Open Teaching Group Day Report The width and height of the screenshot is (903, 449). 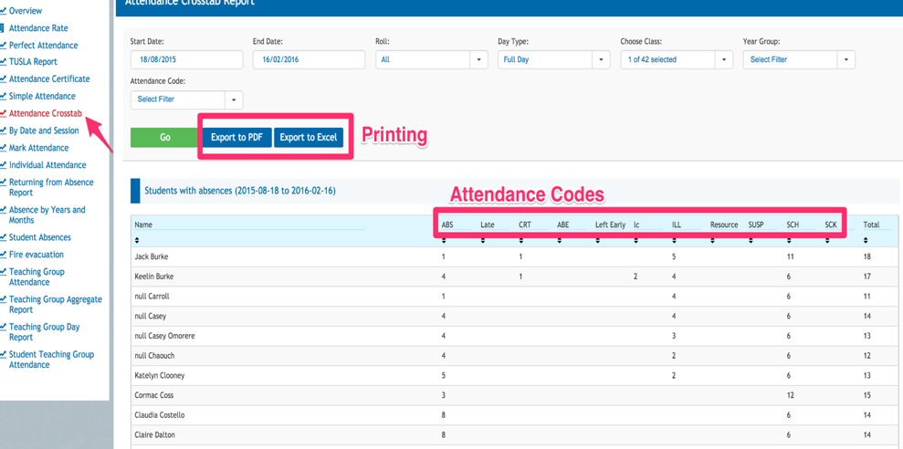click(44, 332)
